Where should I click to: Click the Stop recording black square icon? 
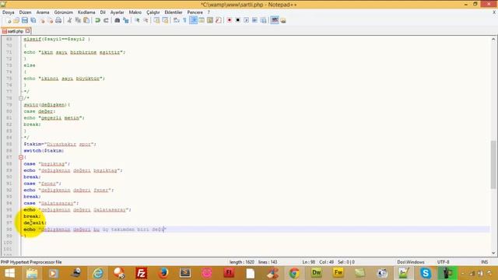click(238, 20)
